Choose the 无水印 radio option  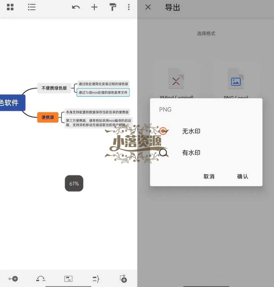click(163, 131)
